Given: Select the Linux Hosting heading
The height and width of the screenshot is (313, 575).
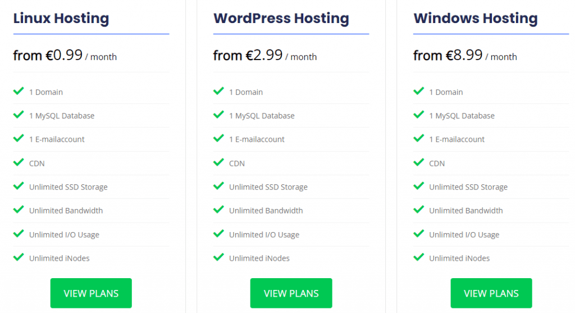Looking at the screenshot, I should click(x=61, y=19).
